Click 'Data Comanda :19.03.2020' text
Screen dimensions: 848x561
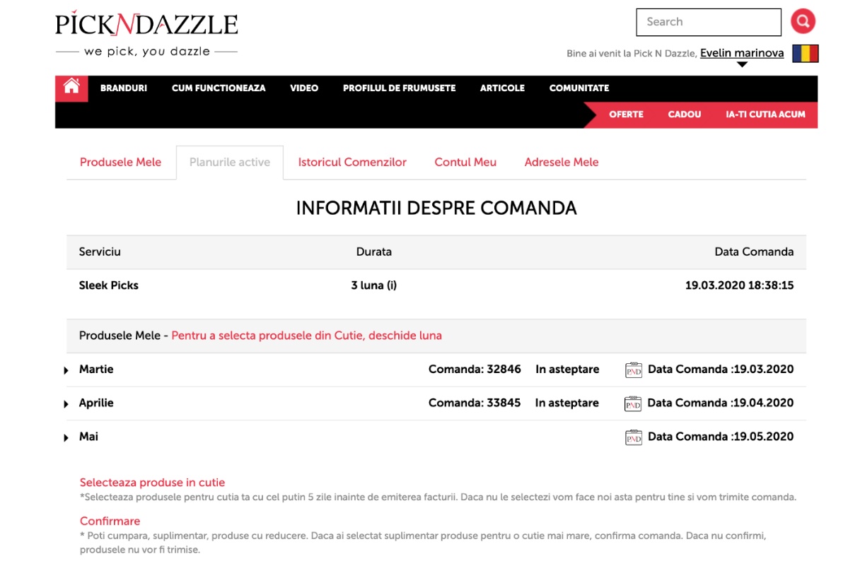click(x=721, y=369)
